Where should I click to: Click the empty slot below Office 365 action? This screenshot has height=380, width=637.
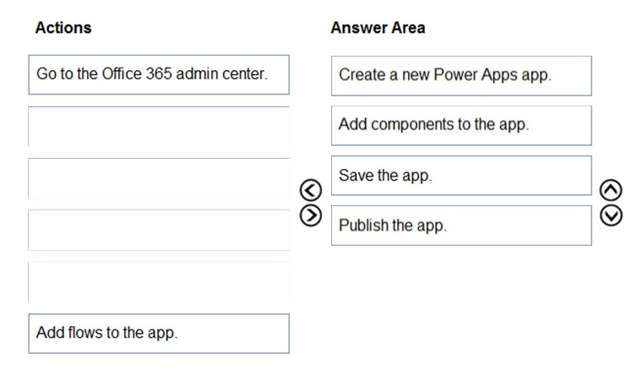point(159,127)
